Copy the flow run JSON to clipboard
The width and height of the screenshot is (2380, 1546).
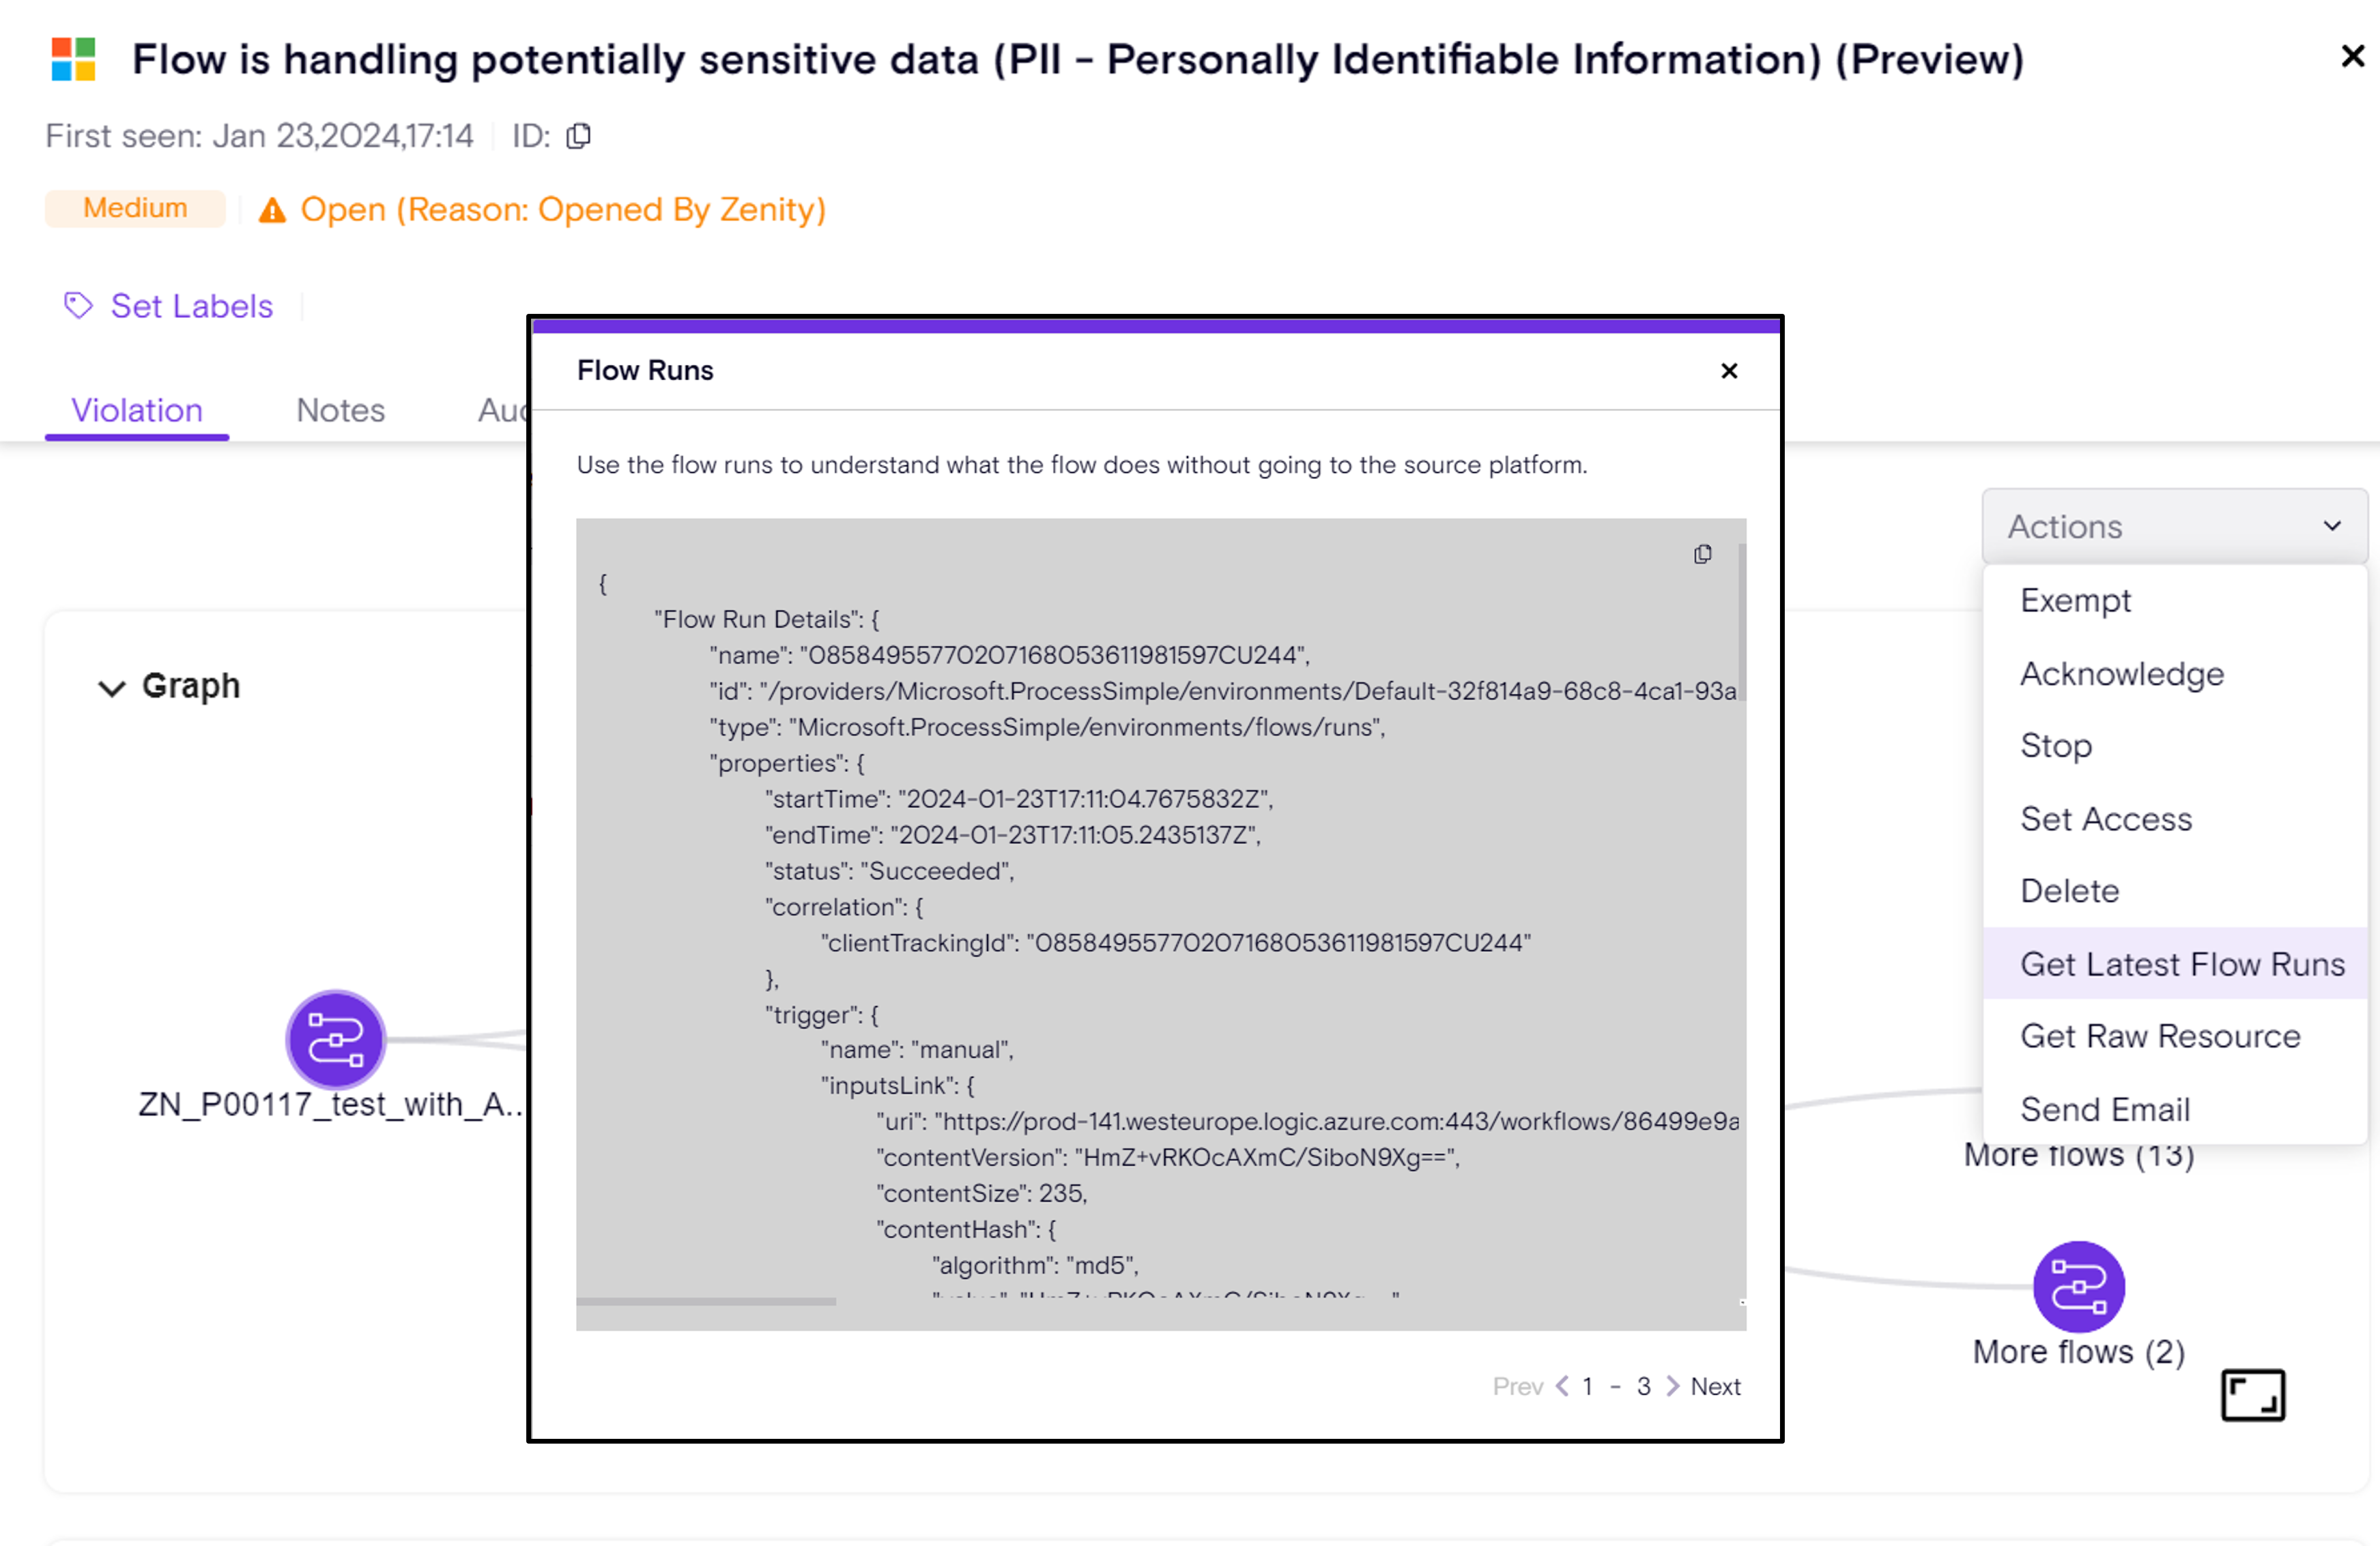[1702, 553]
